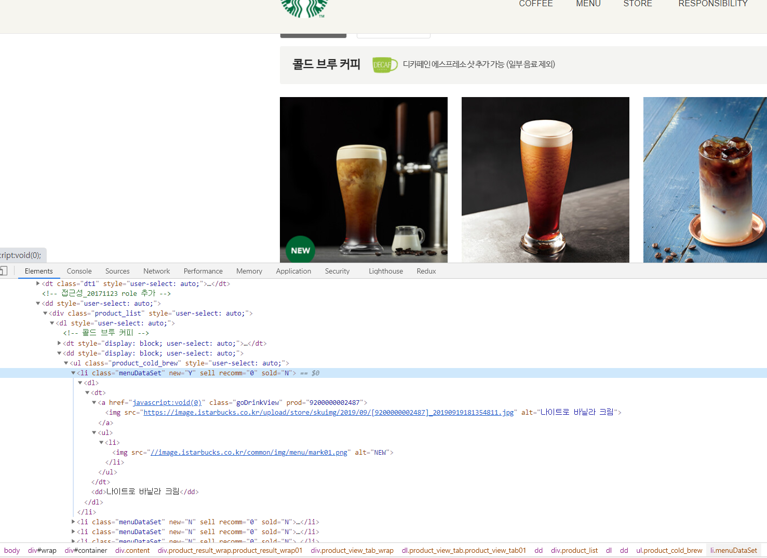Select body in the DOM breadcrumb bar
Screen dimensions: 767x558
(x=12, y=550)
